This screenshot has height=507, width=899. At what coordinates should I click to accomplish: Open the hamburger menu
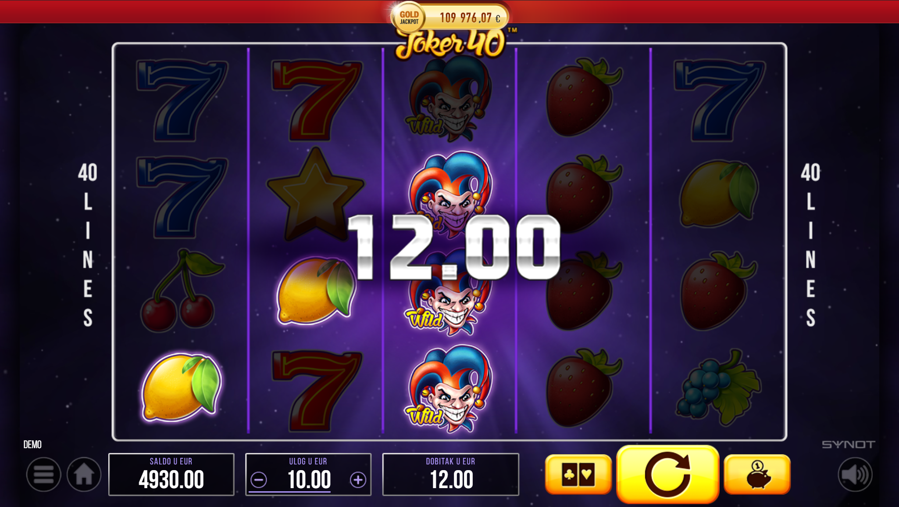(x=43, y=475)
